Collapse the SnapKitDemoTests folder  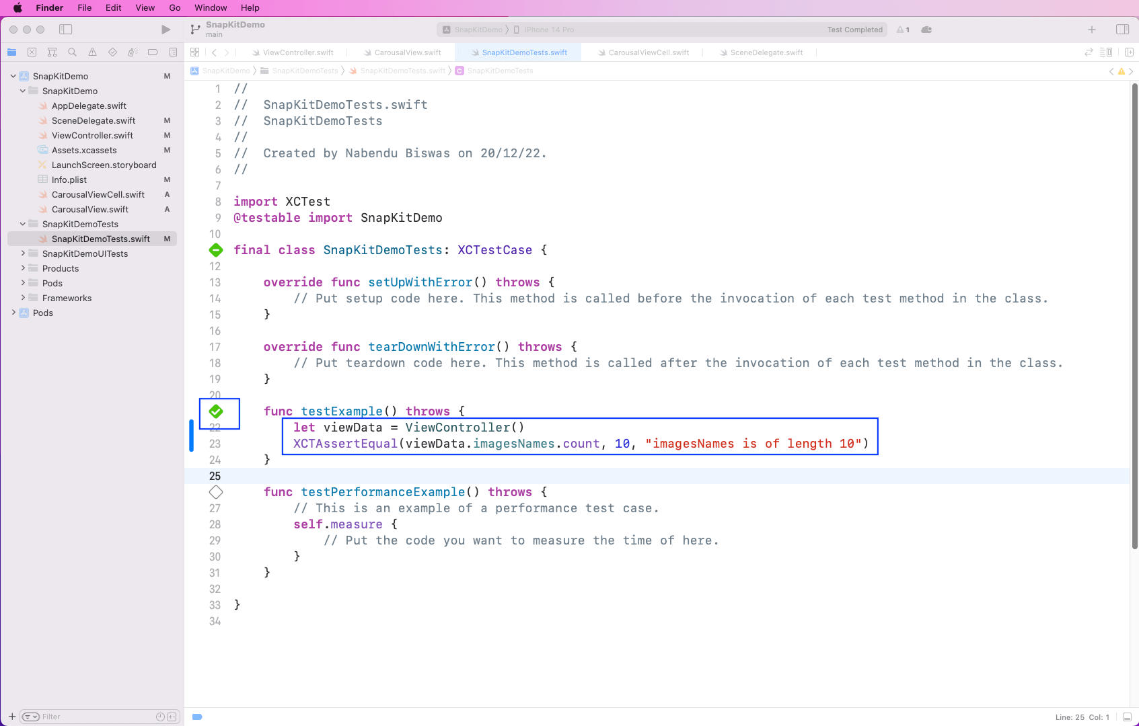(23, 225)
